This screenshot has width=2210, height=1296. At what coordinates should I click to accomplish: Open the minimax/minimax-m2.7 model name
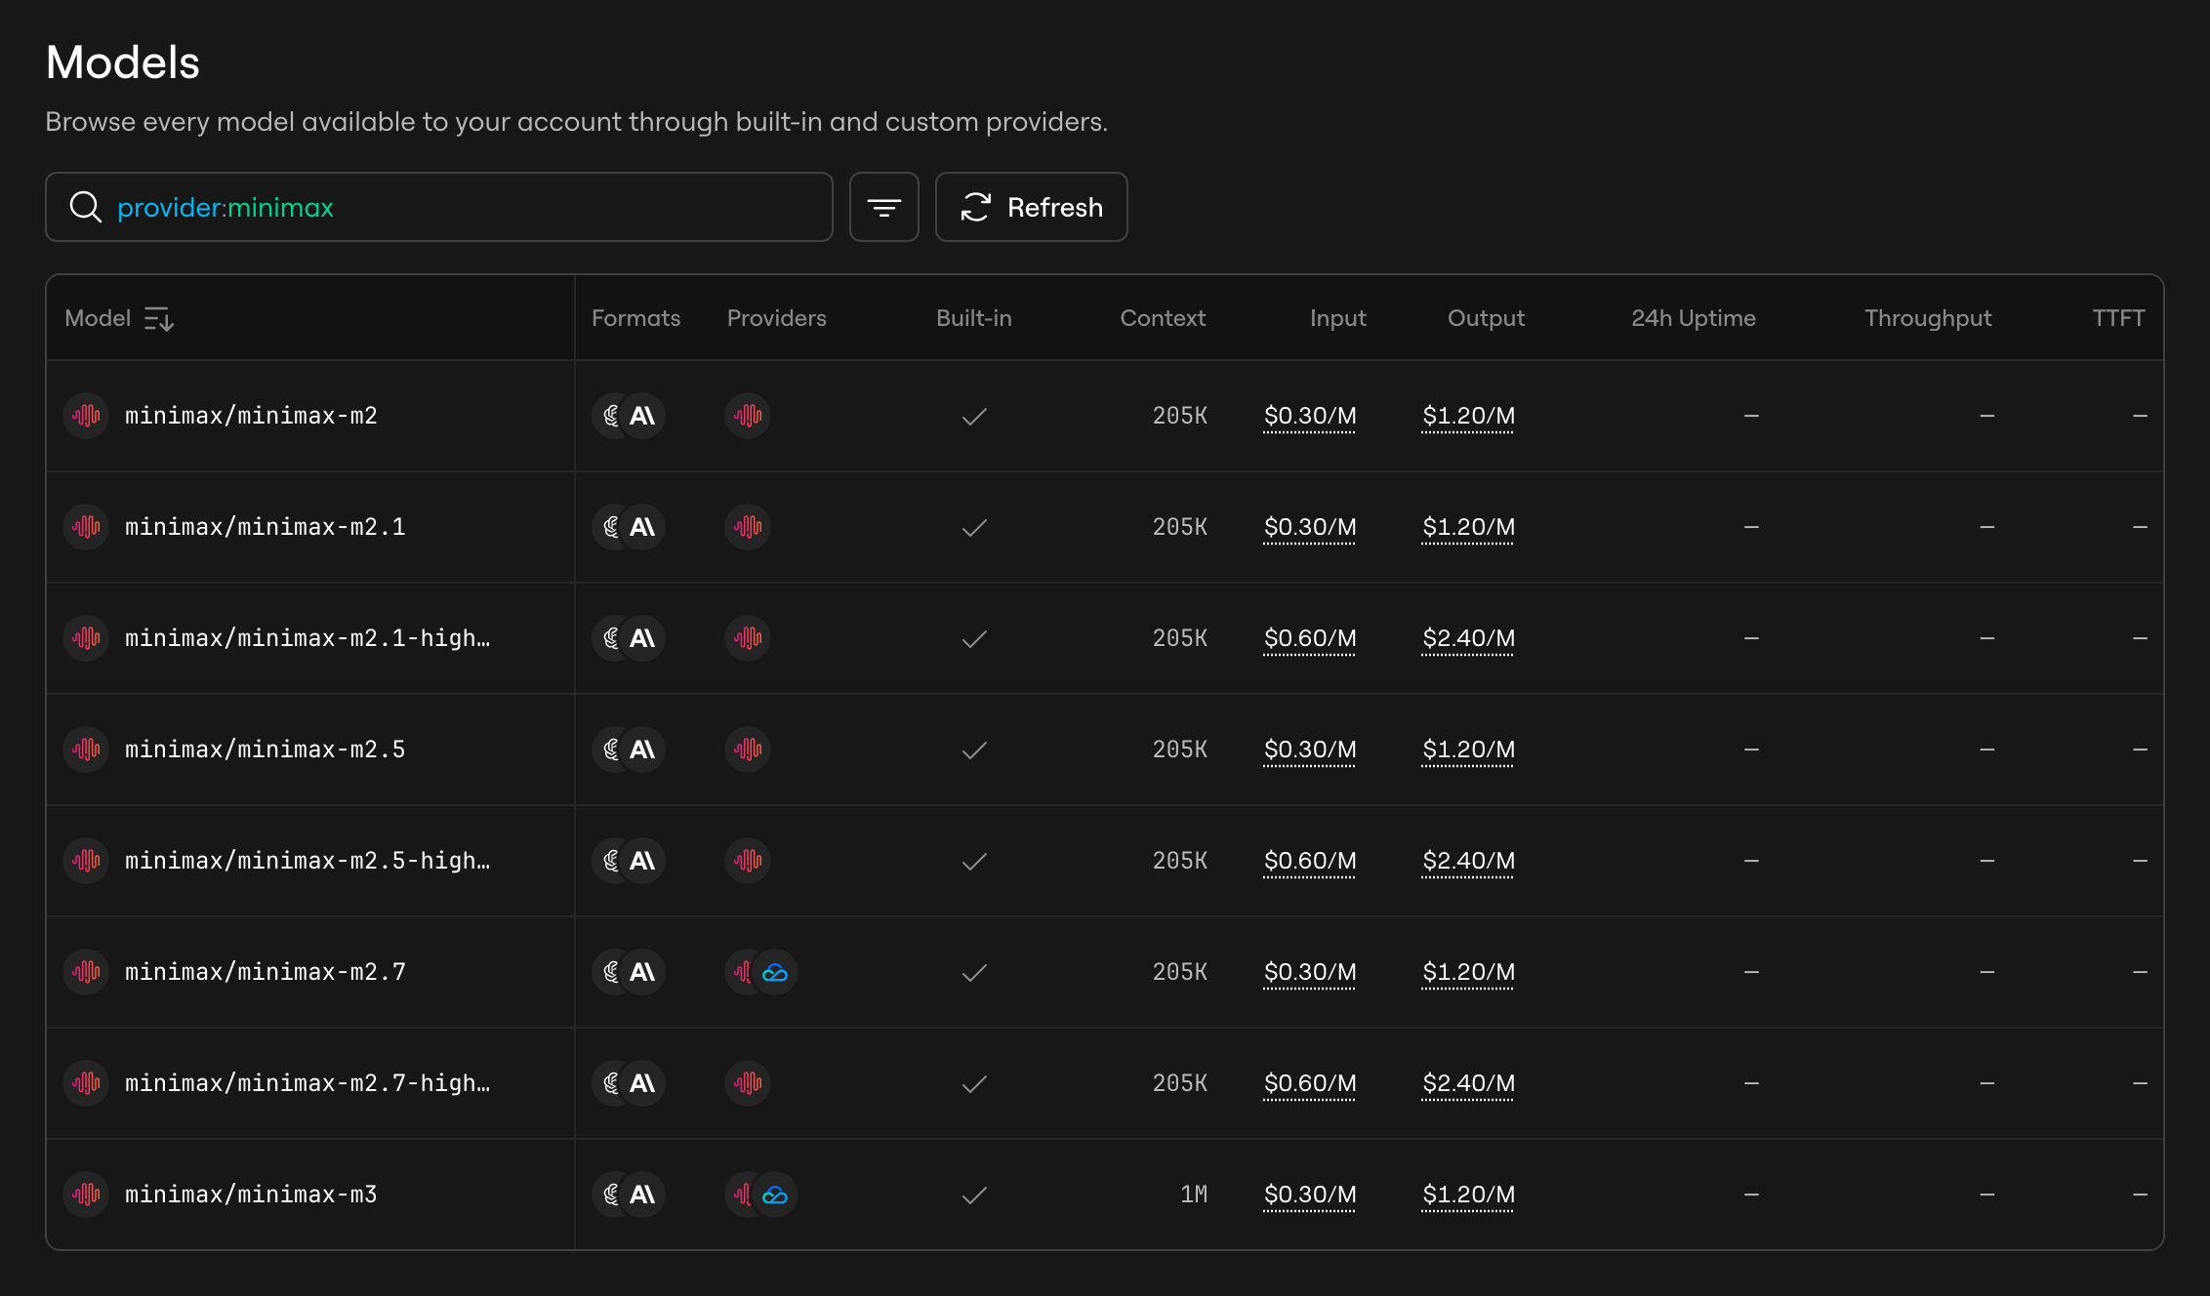click(266, 972)
